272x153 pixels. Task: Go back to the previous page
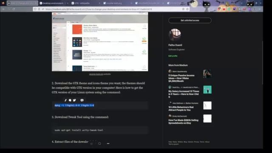[4, 9]
